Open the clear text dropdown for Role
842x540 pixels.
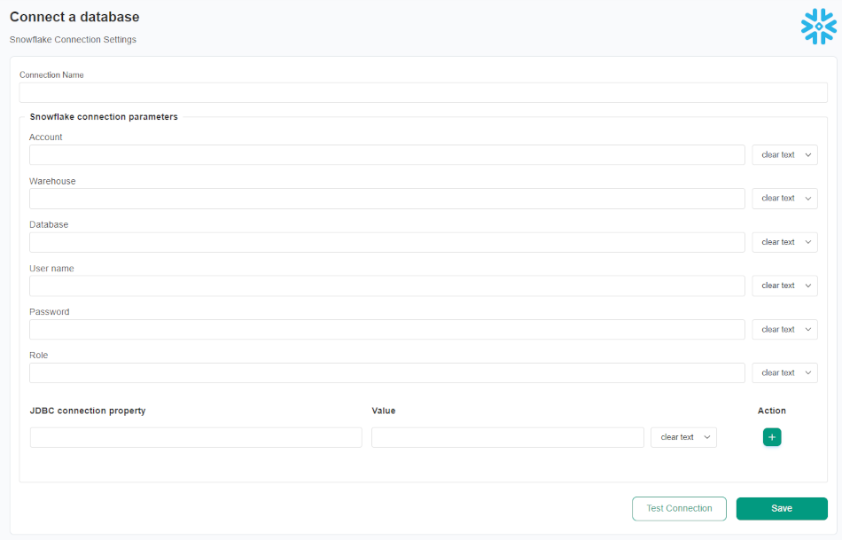coord(784,373)
